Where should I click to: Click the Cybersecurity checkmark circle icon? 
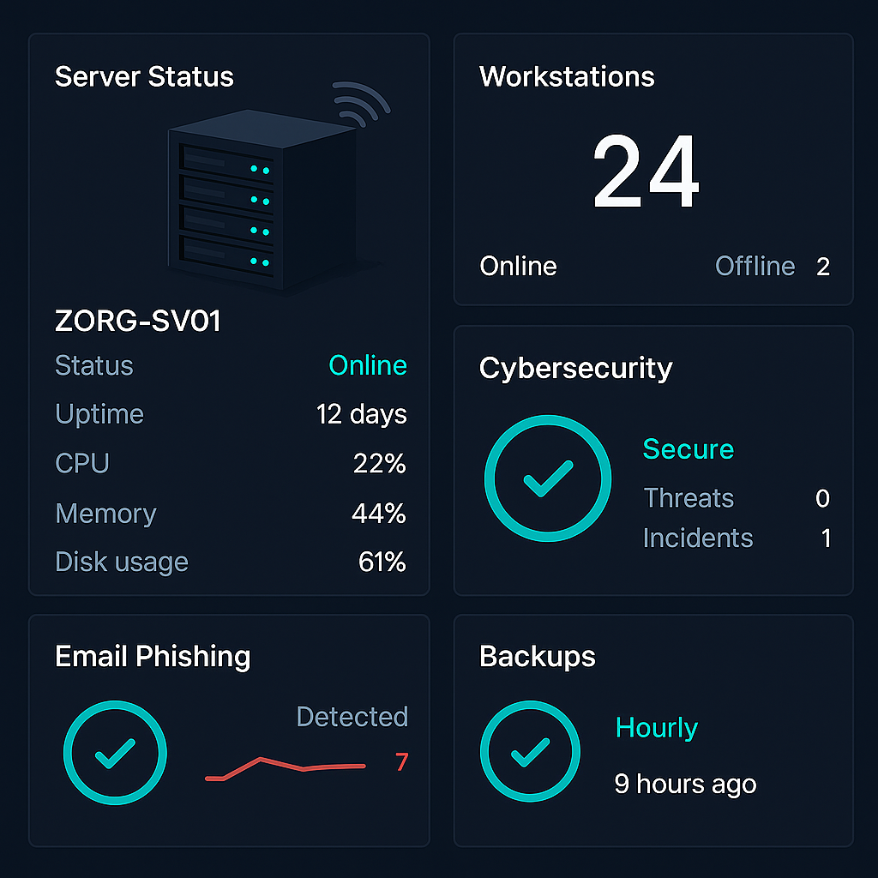pyautogui.click(x=548, y=478)
